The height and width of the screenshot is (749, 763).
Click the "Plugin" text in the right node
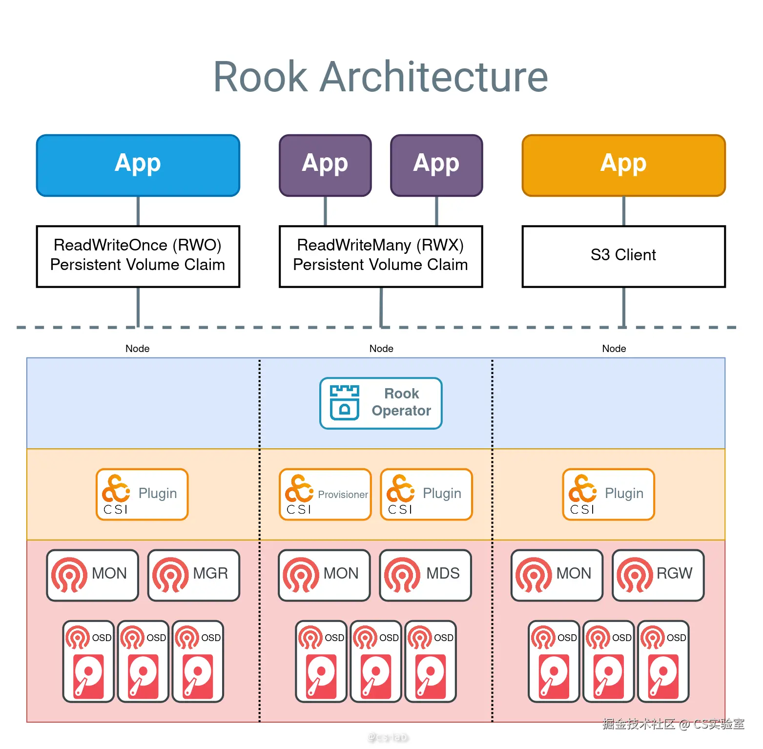[x=624, y=494]
